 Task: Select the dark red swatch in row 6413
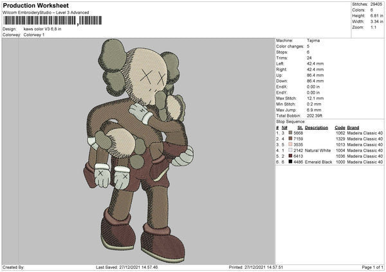pyautogui.click(x=290, y=156)
